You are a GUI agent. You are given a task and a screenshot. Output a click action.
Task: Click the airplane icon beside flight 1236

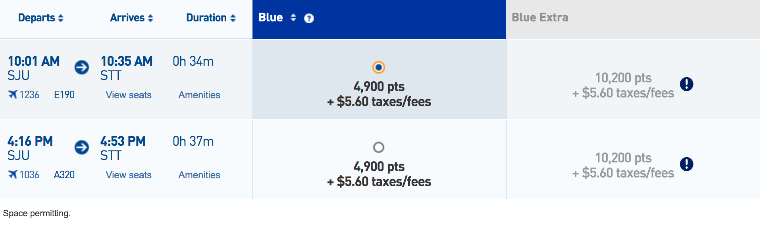click(13, 95)
